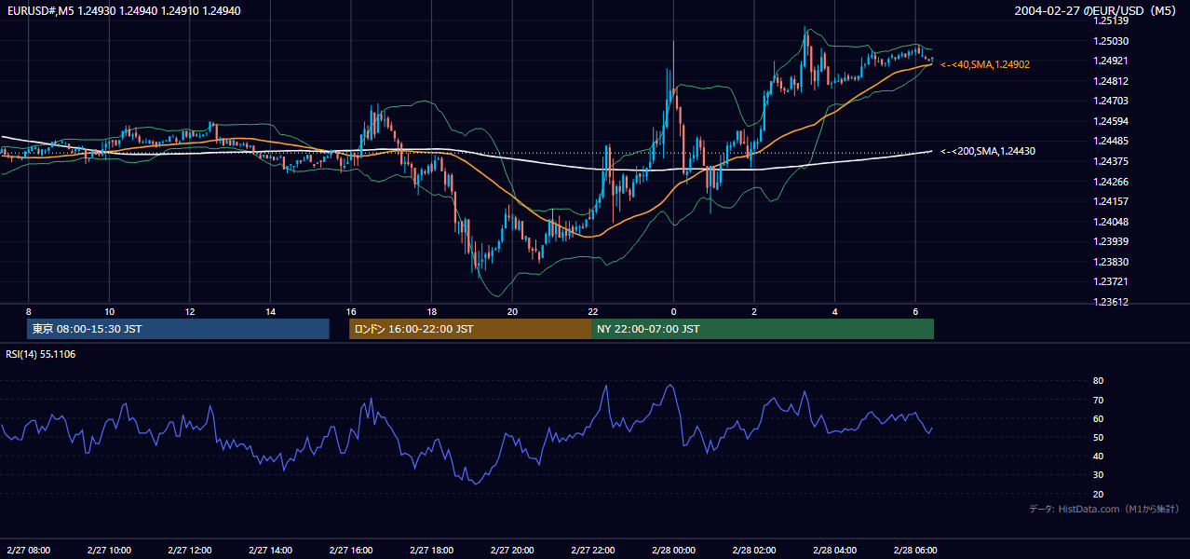1190x559 pixels.
Task: Click price axis value 1.25030
Action: click(1111, 41)
